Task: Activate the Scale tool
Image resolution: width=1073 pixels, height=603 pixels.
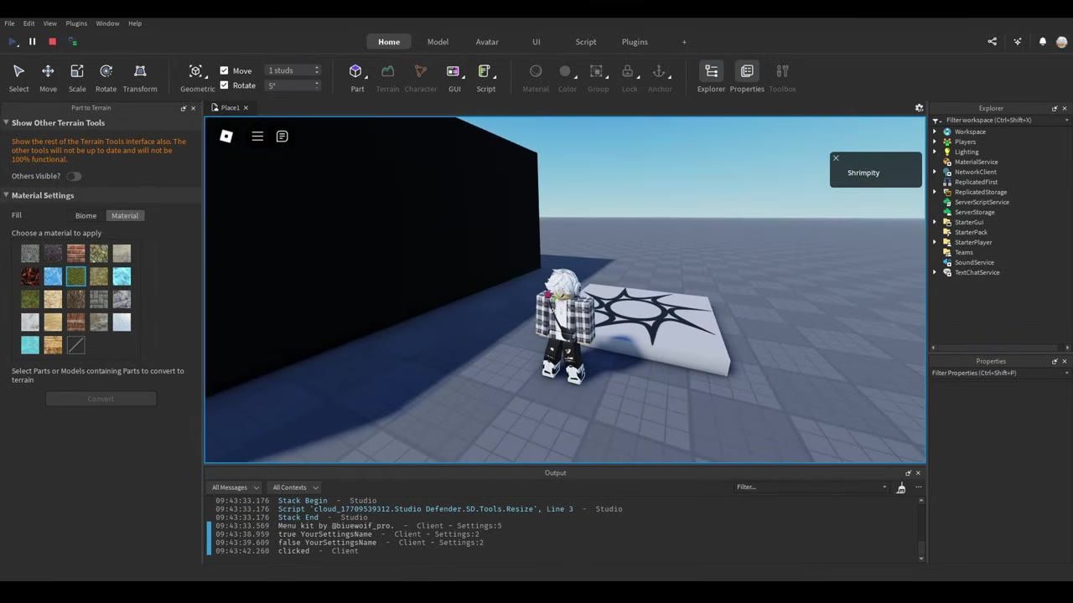Action: point(77,78)
